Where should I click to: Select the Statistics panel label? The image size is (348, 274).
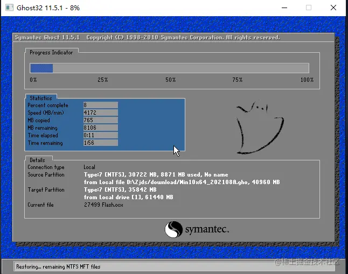(x=41, y=98)
